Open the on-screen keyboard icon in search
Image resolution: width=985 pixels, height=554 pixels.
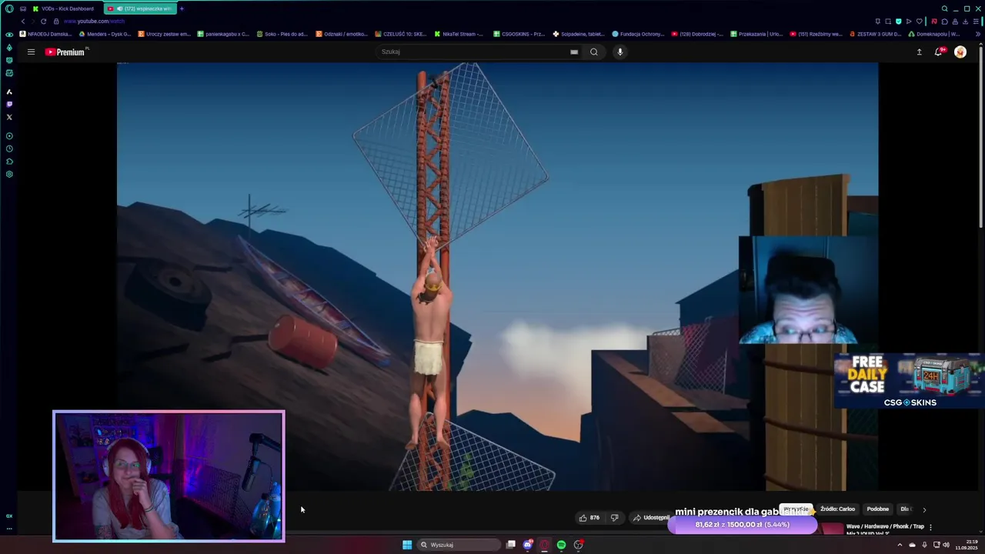click(574, 52)
